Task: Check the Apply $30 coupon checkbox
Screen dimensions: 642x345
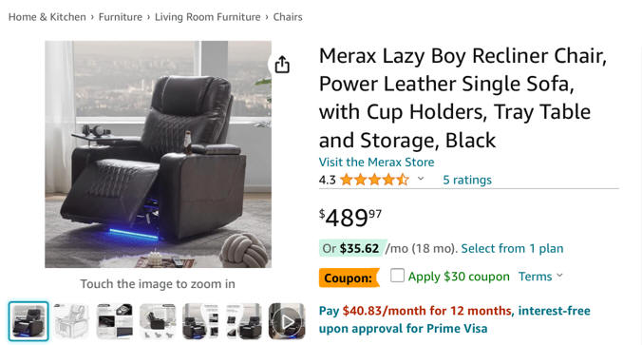Action: (397, 276)
